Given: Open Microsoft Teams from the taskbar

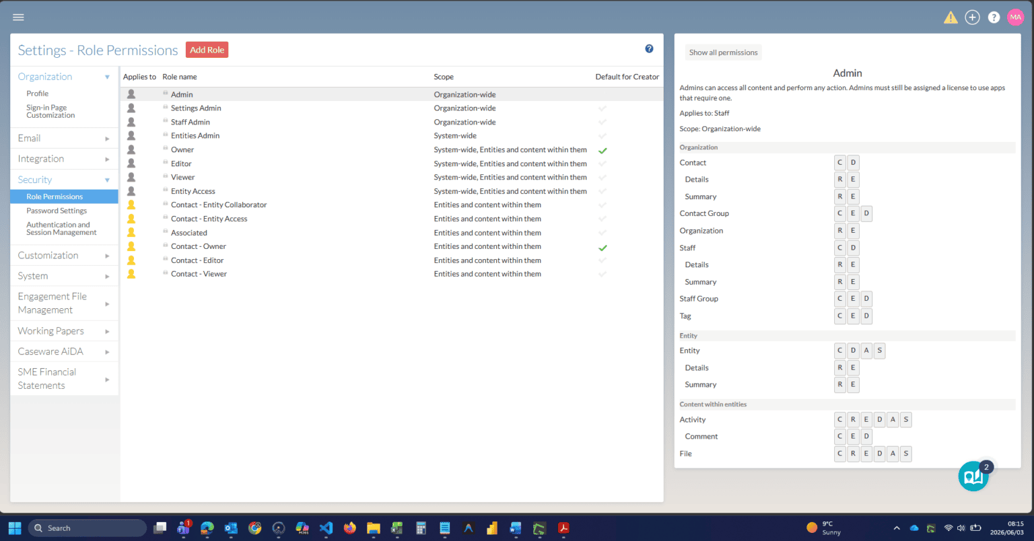Looking at the screenshot, I should (x=183, y=528).
